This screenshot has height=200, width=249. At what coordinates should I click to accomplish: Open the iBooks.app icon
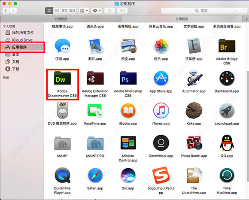point(128,111)
